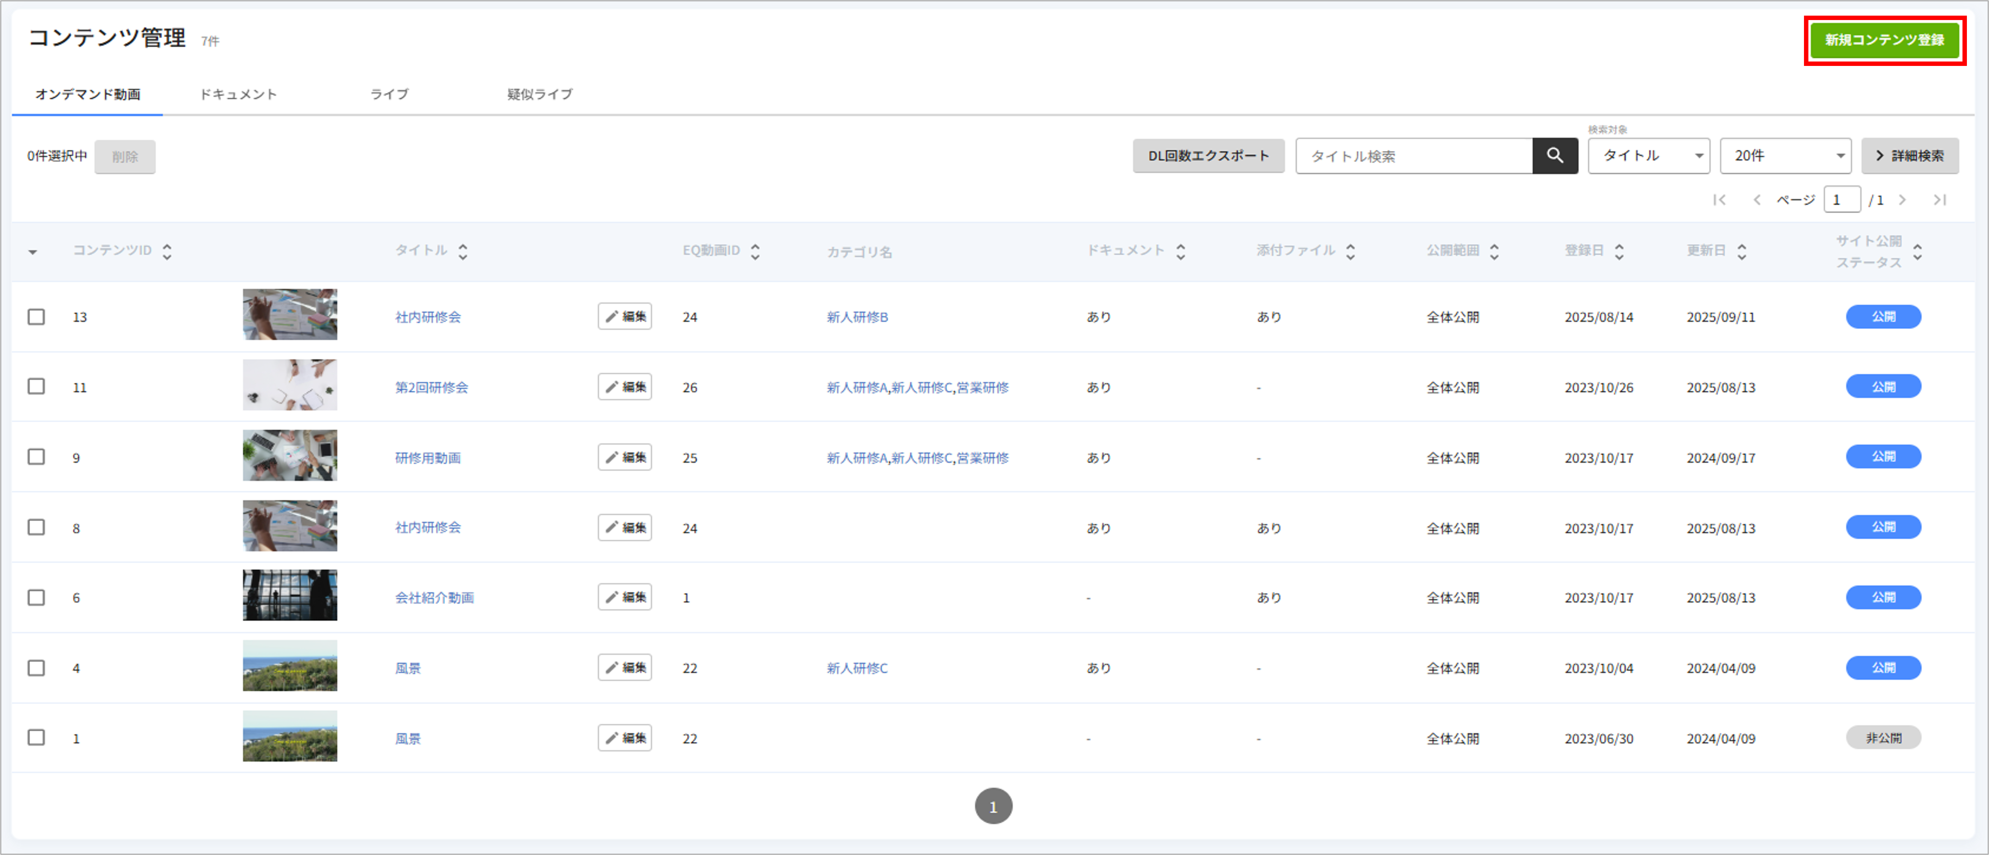
Task: Switch to the ドキュメント tab
Action: [238, 94]
